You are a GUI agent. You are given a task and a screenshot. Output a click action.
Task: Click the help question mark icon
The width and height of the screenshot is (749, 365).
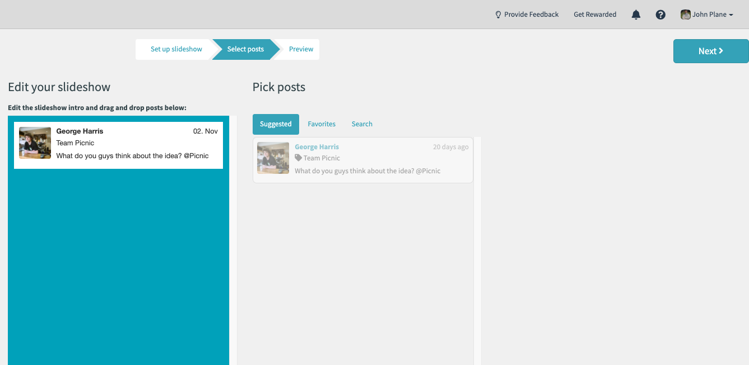click(x=660, y=15)
